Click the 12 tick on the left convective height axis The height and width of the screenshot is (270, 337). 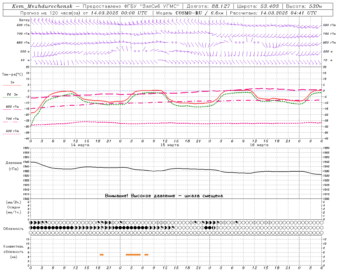(x=28, y=239)
